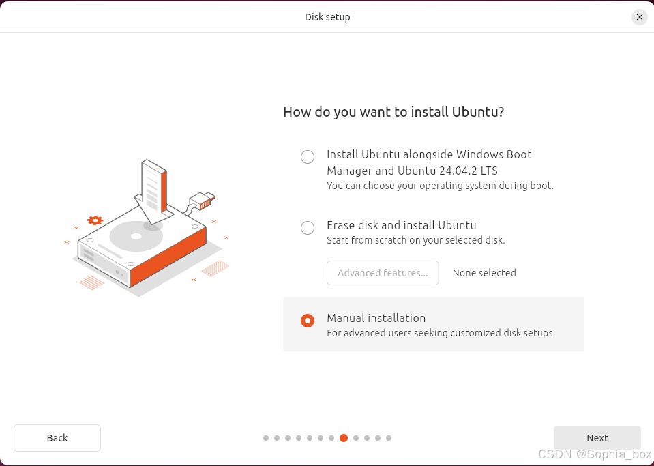Click the How do you want to install heading
The width and height of the screenshot is (654, 466).
393,112
